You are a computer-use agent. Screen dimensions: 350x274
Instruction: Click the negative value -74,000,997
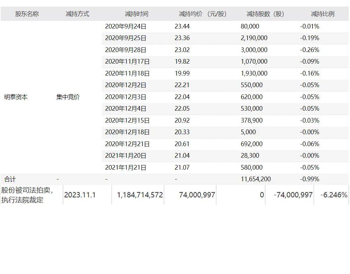tap(293, 195)
